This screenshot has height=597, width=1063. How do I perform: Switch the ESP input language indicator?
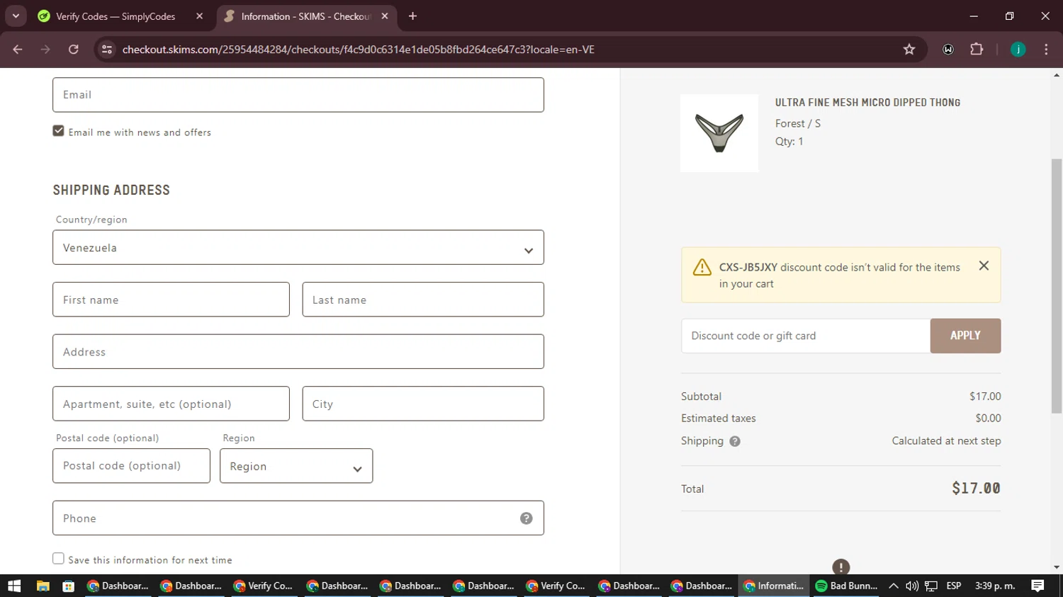coord(954,586)
